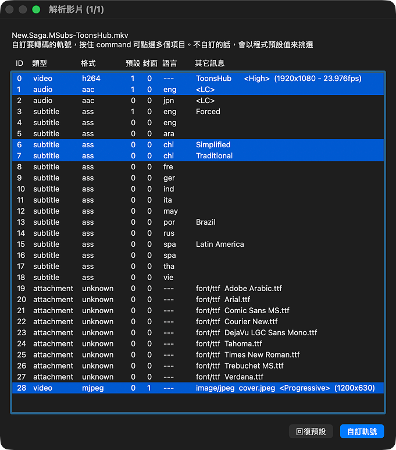
Task: Select the Traditional Chinese subtitle track
Action: 198,156
